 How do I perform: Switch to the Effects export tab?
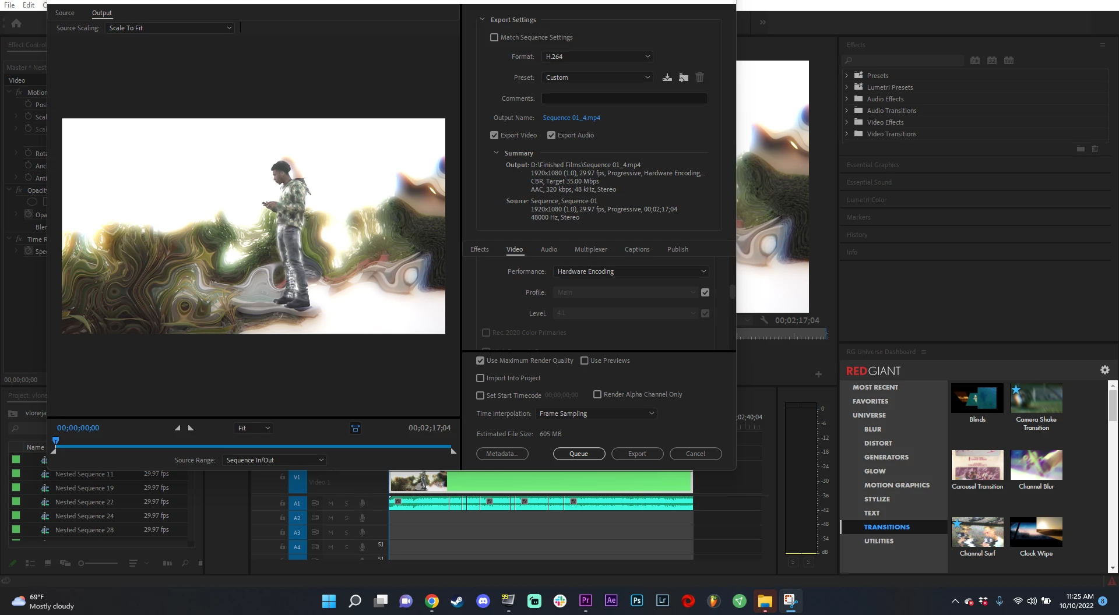pos(480,249)
